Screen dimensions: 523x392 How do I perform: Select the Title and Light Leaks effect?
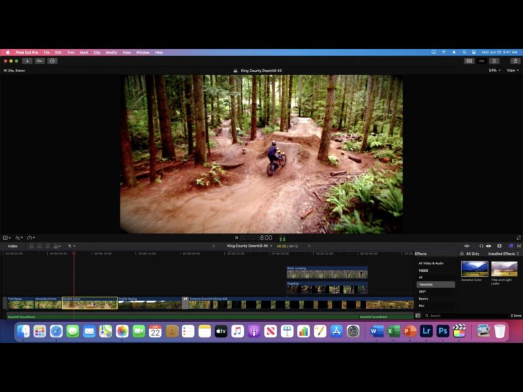(x=504, y=269)
